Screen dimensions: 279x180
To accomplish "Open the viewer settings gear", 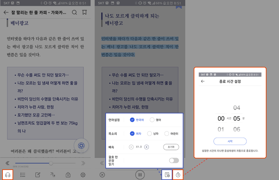I will (x=83, y=175).
